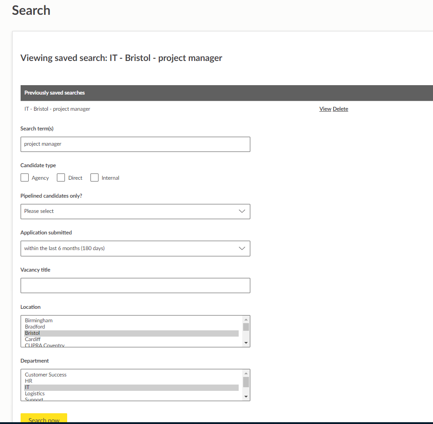
Task: Select Logistics in the Department list
Action: click(35, 394)
